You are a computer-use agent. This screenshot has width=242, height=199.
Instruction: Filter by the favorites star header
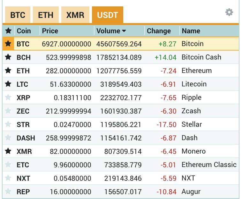8,31
